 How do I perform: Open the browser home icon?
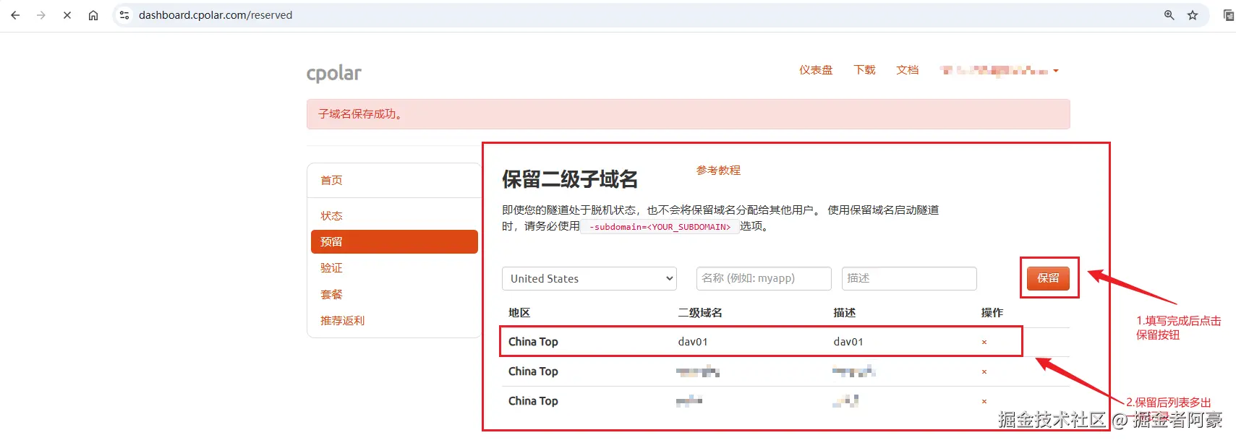point(93,15)
